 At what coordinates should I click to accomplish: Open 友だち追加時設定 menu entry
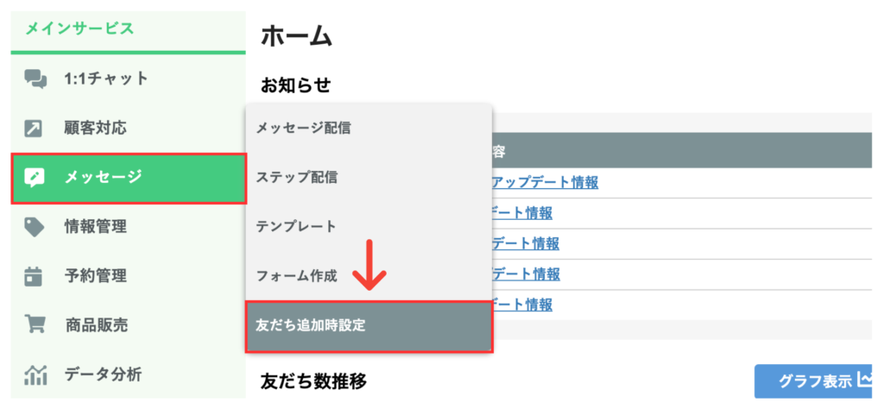[x=311, y=326]
